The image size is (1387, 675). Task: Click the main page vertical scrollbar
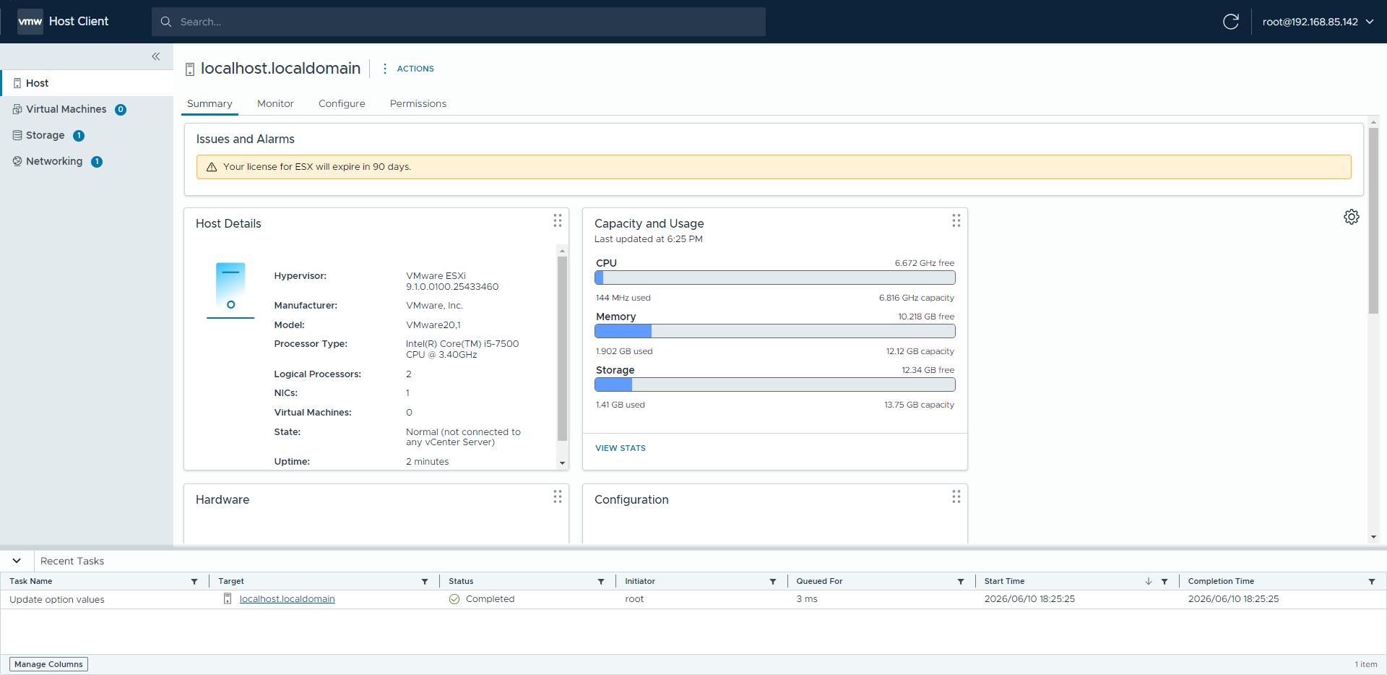point(1373,220)
